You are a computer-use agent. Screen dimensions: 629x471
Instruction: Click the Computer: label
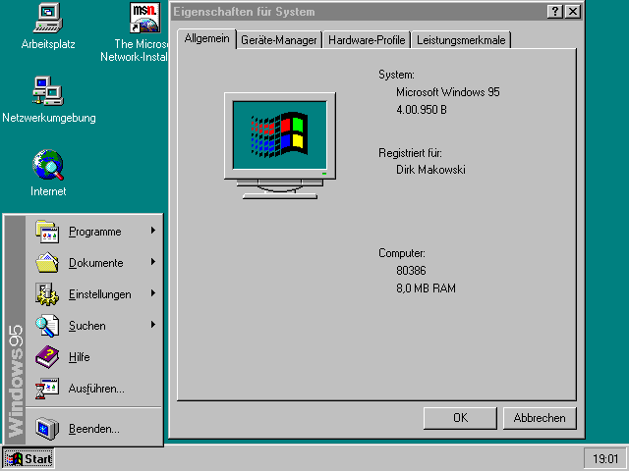(402, 253)
